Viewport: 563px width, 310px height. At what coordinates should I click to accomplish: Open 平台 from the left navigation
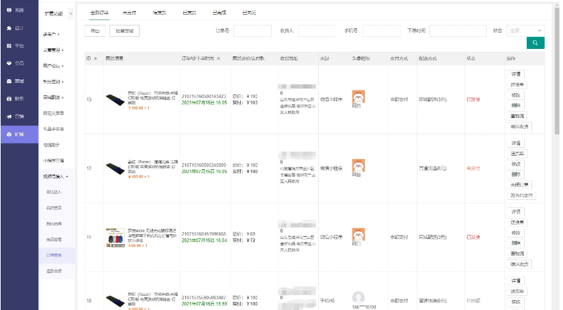(15, 46)
